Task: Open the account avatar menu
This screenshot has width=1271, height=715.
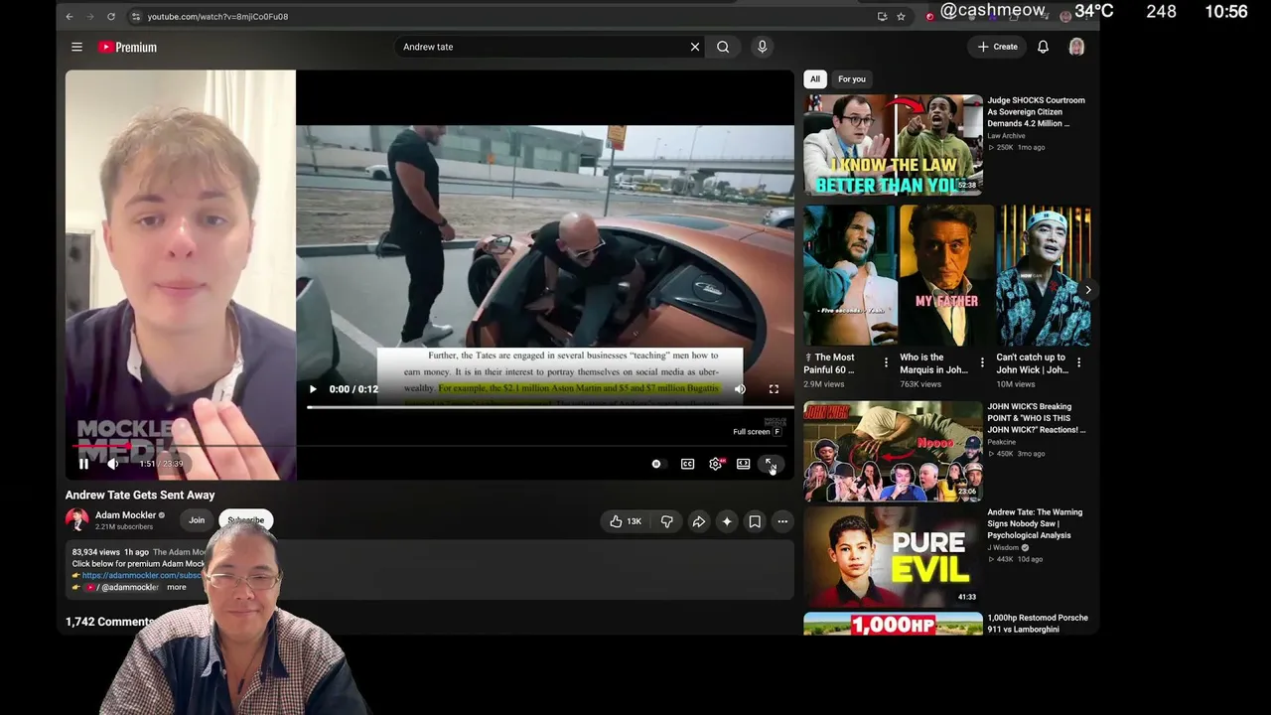Action: [x=1076, y=47]
